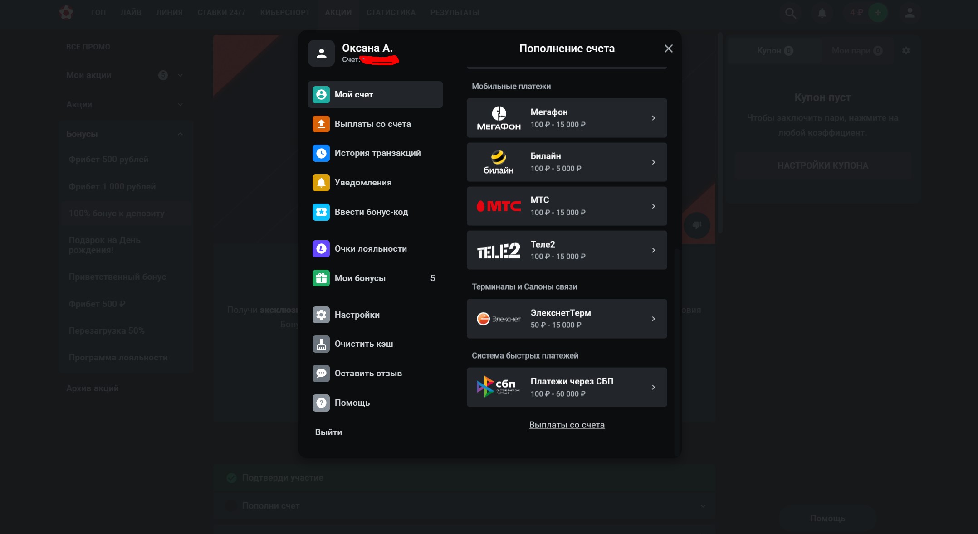Follow the 'Выплаты со счета' link below
This screenshot has width=978, height=534.
point(567,425)
